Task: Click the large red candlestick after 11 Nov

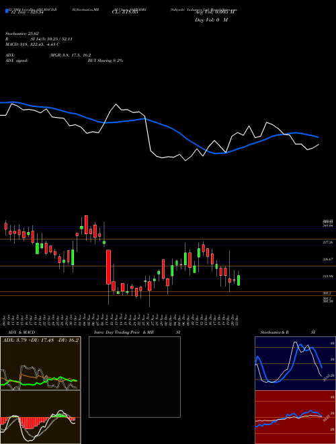Action: pyautogui.click(x=108, y=267)
